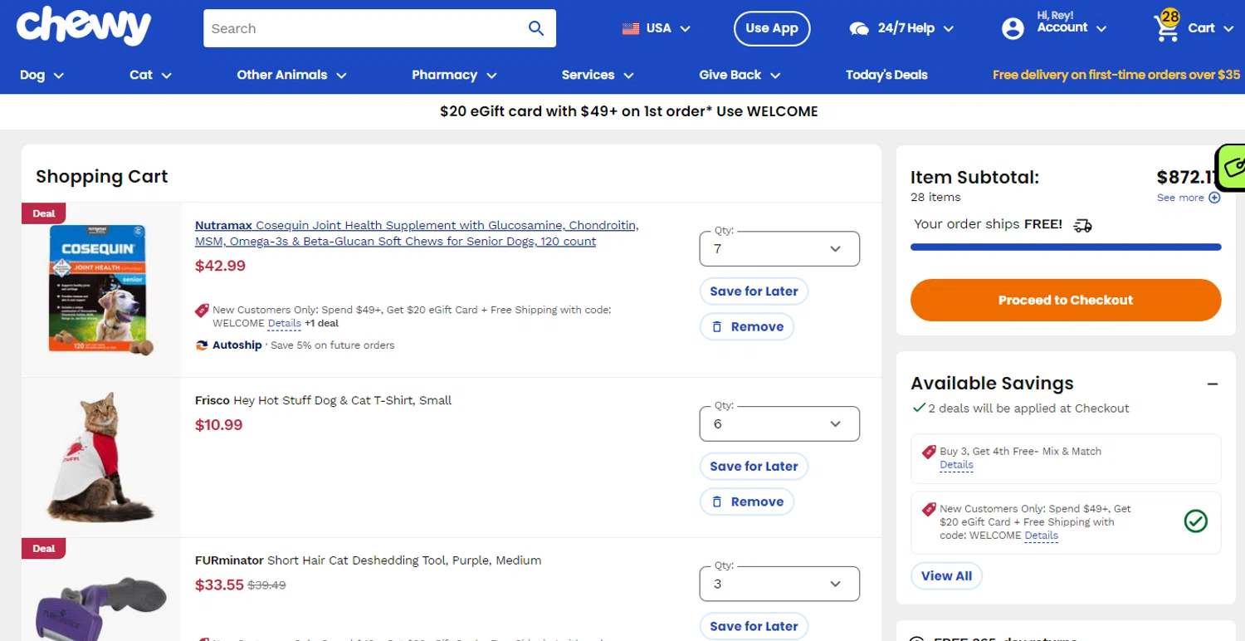Click the 24/7 Help chat bubble icon
Screen dimensions: 1245x641
tap(859, 29)
